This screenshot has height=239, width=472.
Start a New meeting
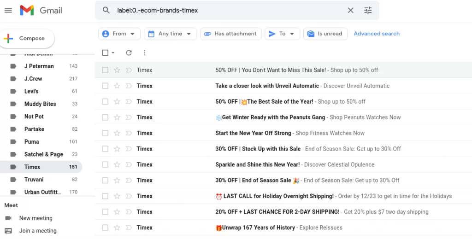pyautogui.click(x=35, y=218)
